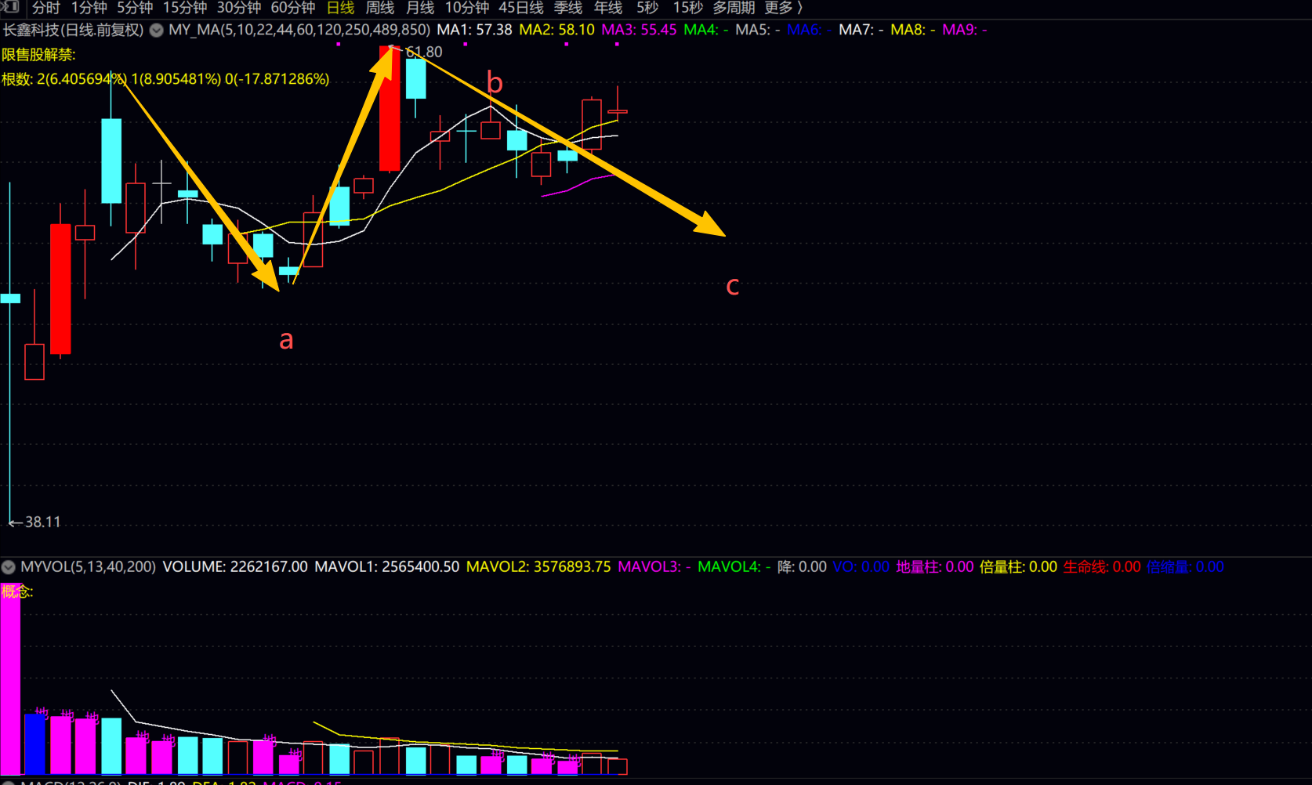Open the MY_MA indicator dropdown arrow
The width and height of the screenshot is (1312, 785).
[157, 31]
